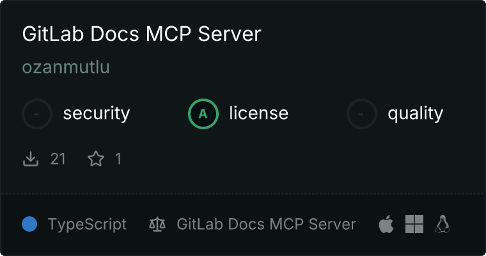Click the Apple macOS platform icon
Viewport: 486px width, 256px height.
[x=386, y=224]
